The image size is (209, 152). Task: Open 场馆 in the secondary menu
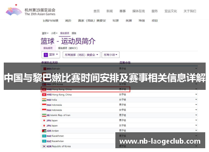pyautogui.click(x=142, y=21)
